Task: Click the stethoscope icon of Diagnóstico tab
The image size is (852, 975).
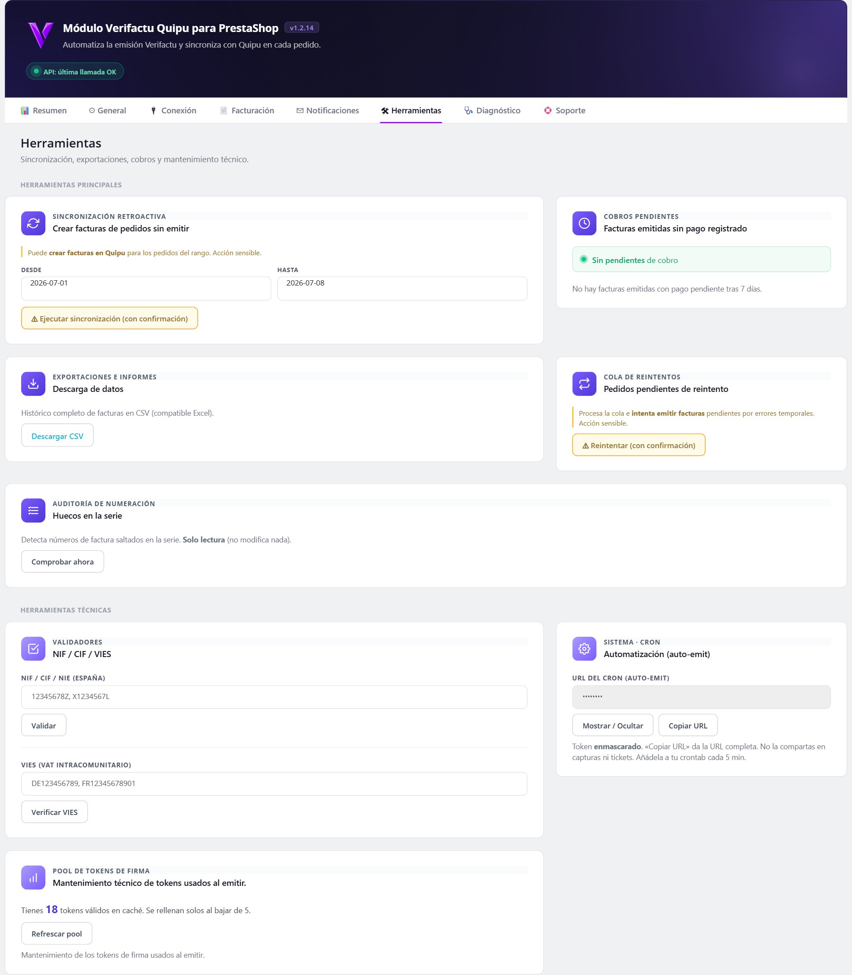Action: (x=469, y=110)
